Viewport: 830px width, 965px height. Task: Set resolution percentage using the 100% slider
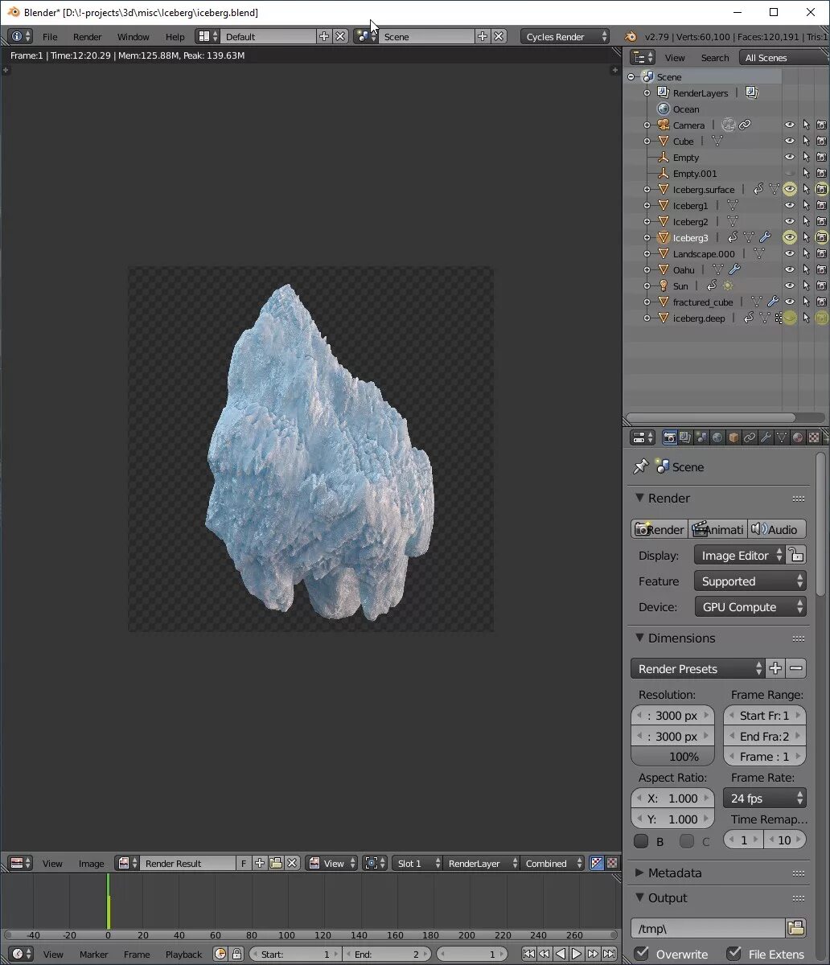click(672, 756)
